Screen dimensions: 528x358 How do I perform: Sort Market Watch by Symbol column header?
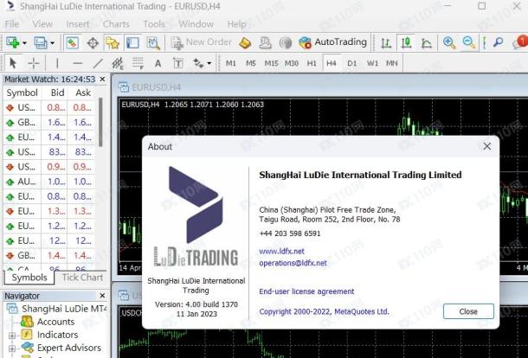pyautogui.click(x=23, y=93)
